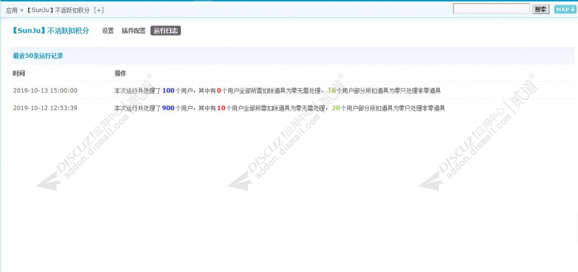Click the 【SunJu】不活跃扣积分 breadcrumb text
The height and width of the screenshot is (272, 578).
coord(58,10)
